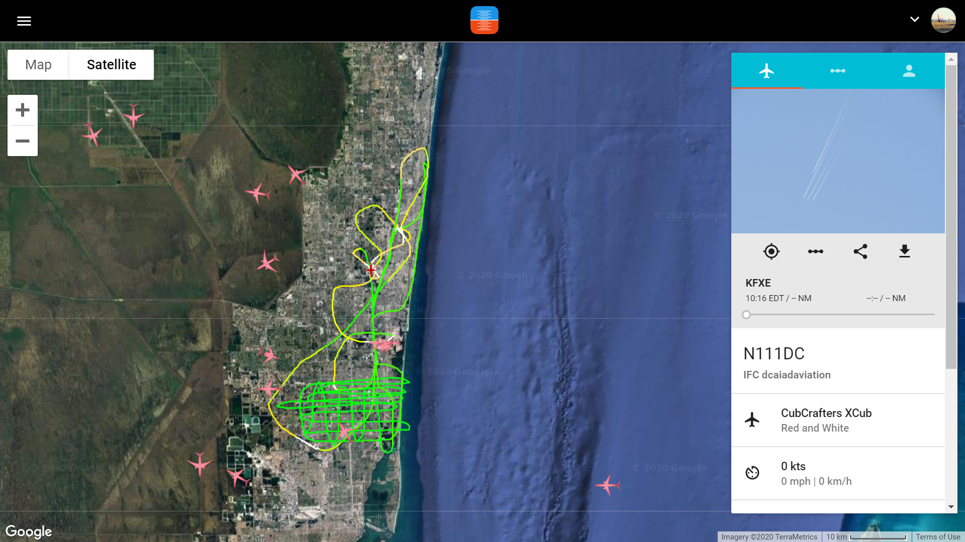Open Terms of Use link
This screenshot has height=542, width=965.
[x=937, y=537]
